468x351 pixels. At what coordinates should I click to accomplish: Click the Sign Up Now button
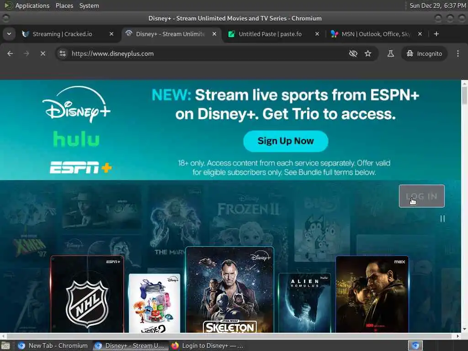286,141
